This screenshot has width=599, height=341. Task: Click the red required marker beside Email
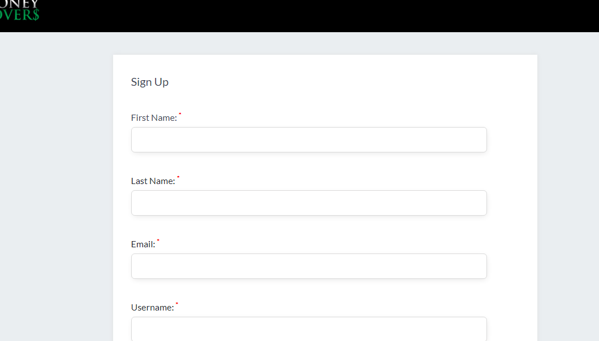coord(158,241)
